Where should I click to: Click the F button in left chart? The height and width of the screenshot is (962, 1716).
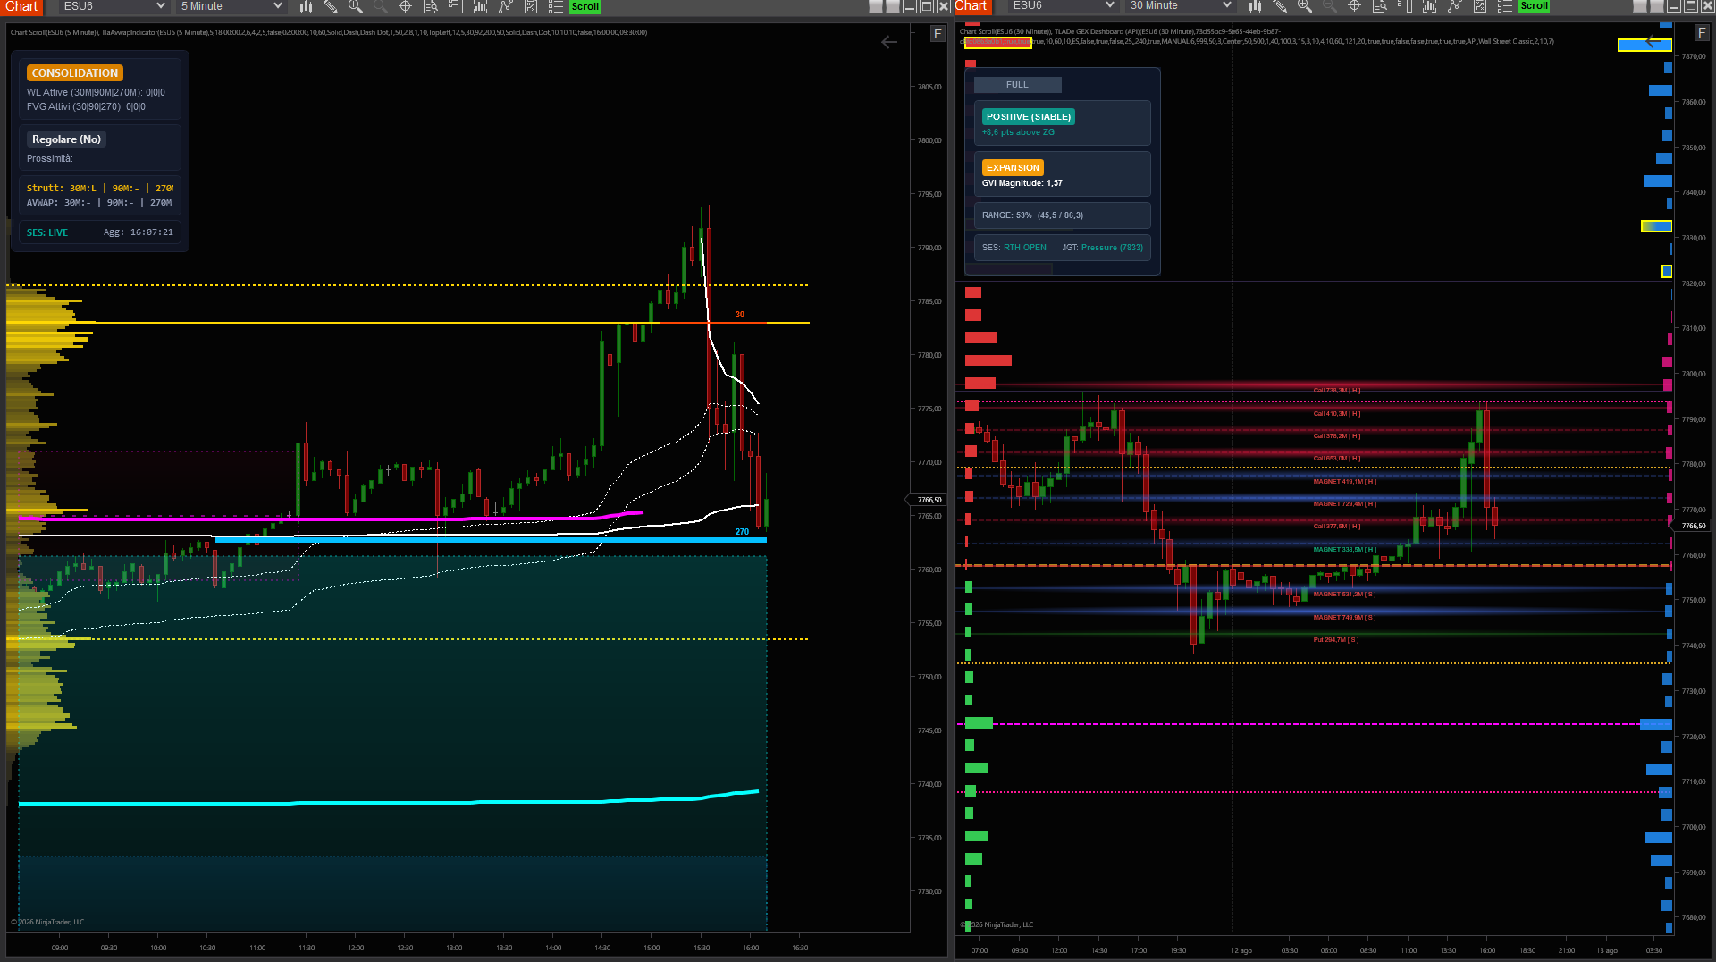[938, 33]
